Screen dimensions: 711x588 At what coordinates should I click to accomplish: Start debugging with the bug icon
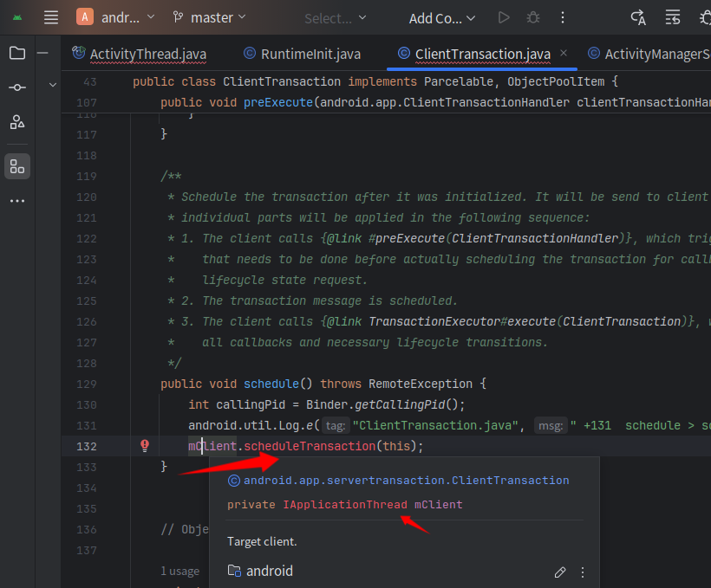pos(532,17)
